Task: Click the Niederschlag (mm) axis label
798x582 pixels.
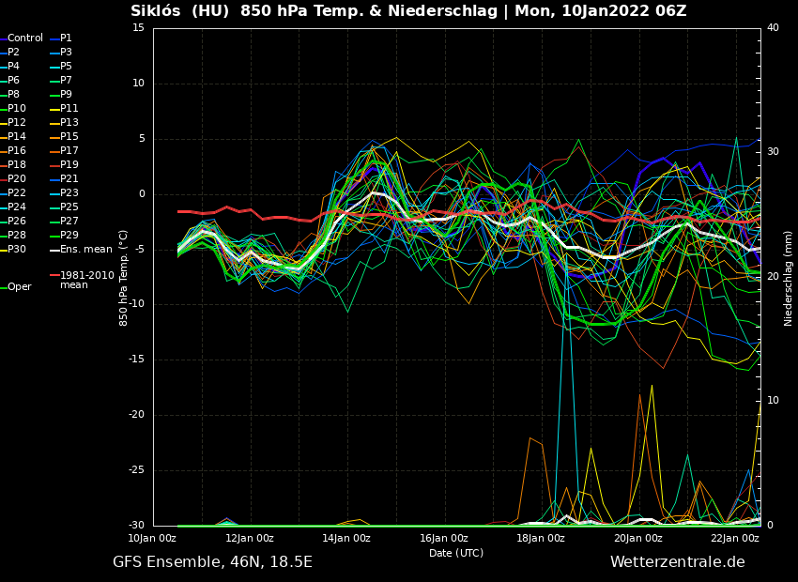Action: 789,278
